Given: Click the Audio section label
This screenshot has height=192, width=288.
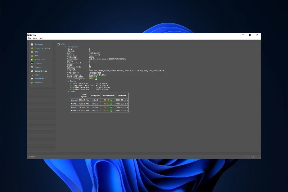Looking at the screenshot, I should (37, 75).
